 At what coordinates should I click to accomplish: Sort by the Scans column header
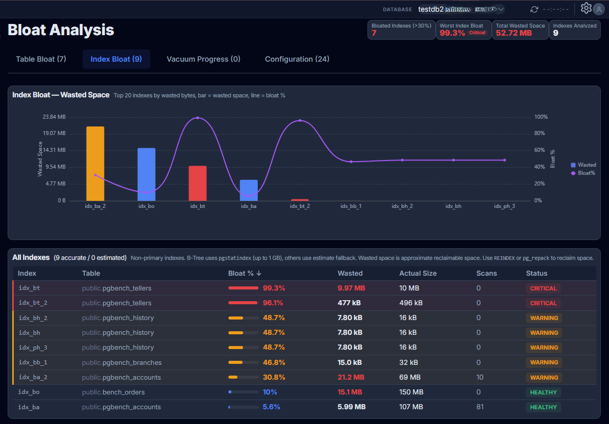click(486, 274)
